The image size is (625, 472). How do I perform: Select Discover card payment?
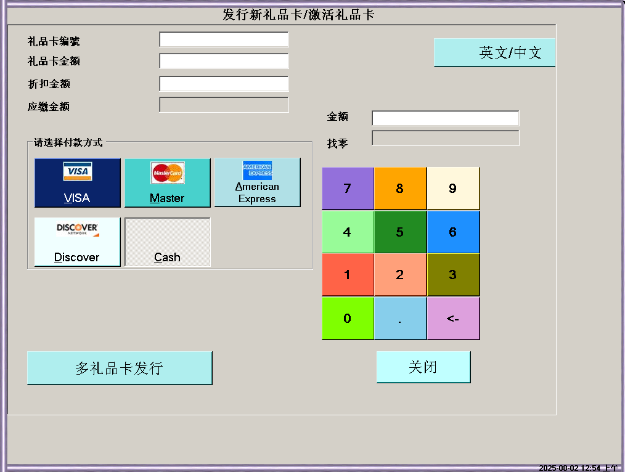(77, 242)
